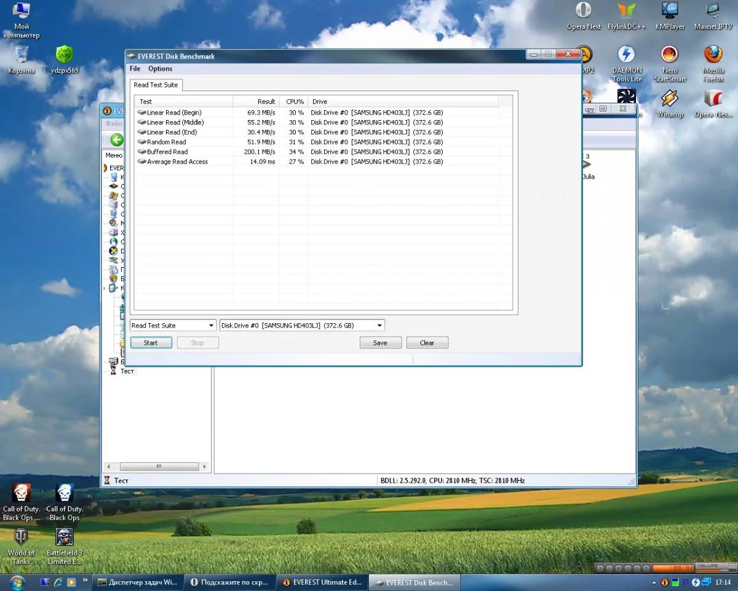Click the Internet Explorer quick launch icon
Screen dimensions: 738x591
[58, 582]
